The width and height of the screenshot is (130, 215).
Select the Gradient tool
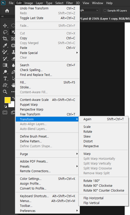tap(5, 65)
